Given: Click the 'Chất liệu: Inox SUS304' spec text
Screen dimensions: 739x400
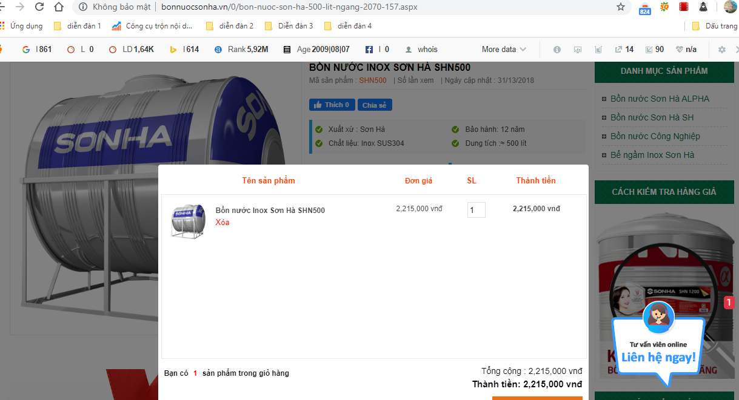Looking at the screenshot, I should (366, 143).
